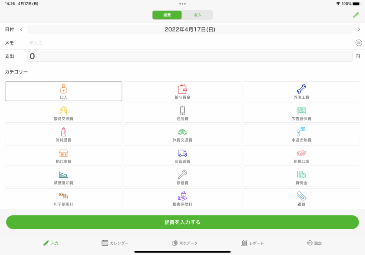Screen dimensions: 365x255
Task: Go to the previous date
Action: 21,29
